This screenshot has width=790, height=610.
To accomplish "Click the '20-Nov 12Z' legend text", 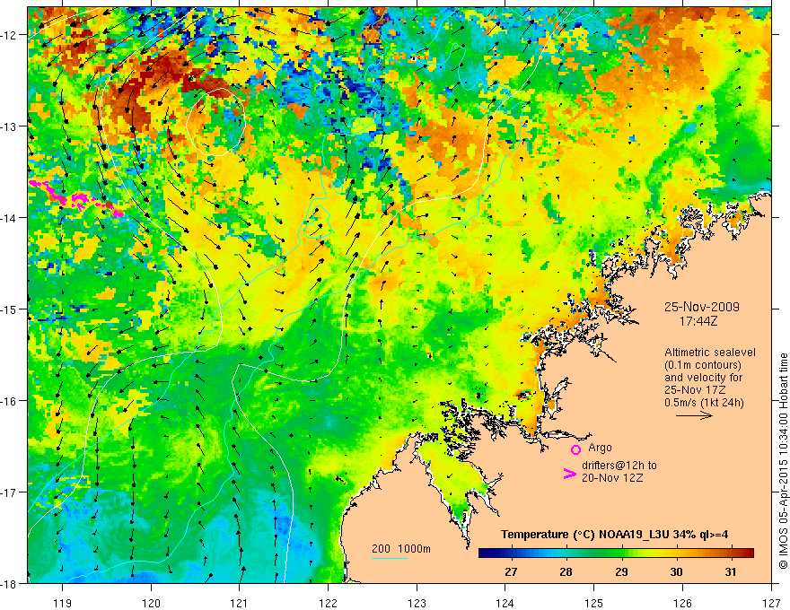I will (612, 478).
